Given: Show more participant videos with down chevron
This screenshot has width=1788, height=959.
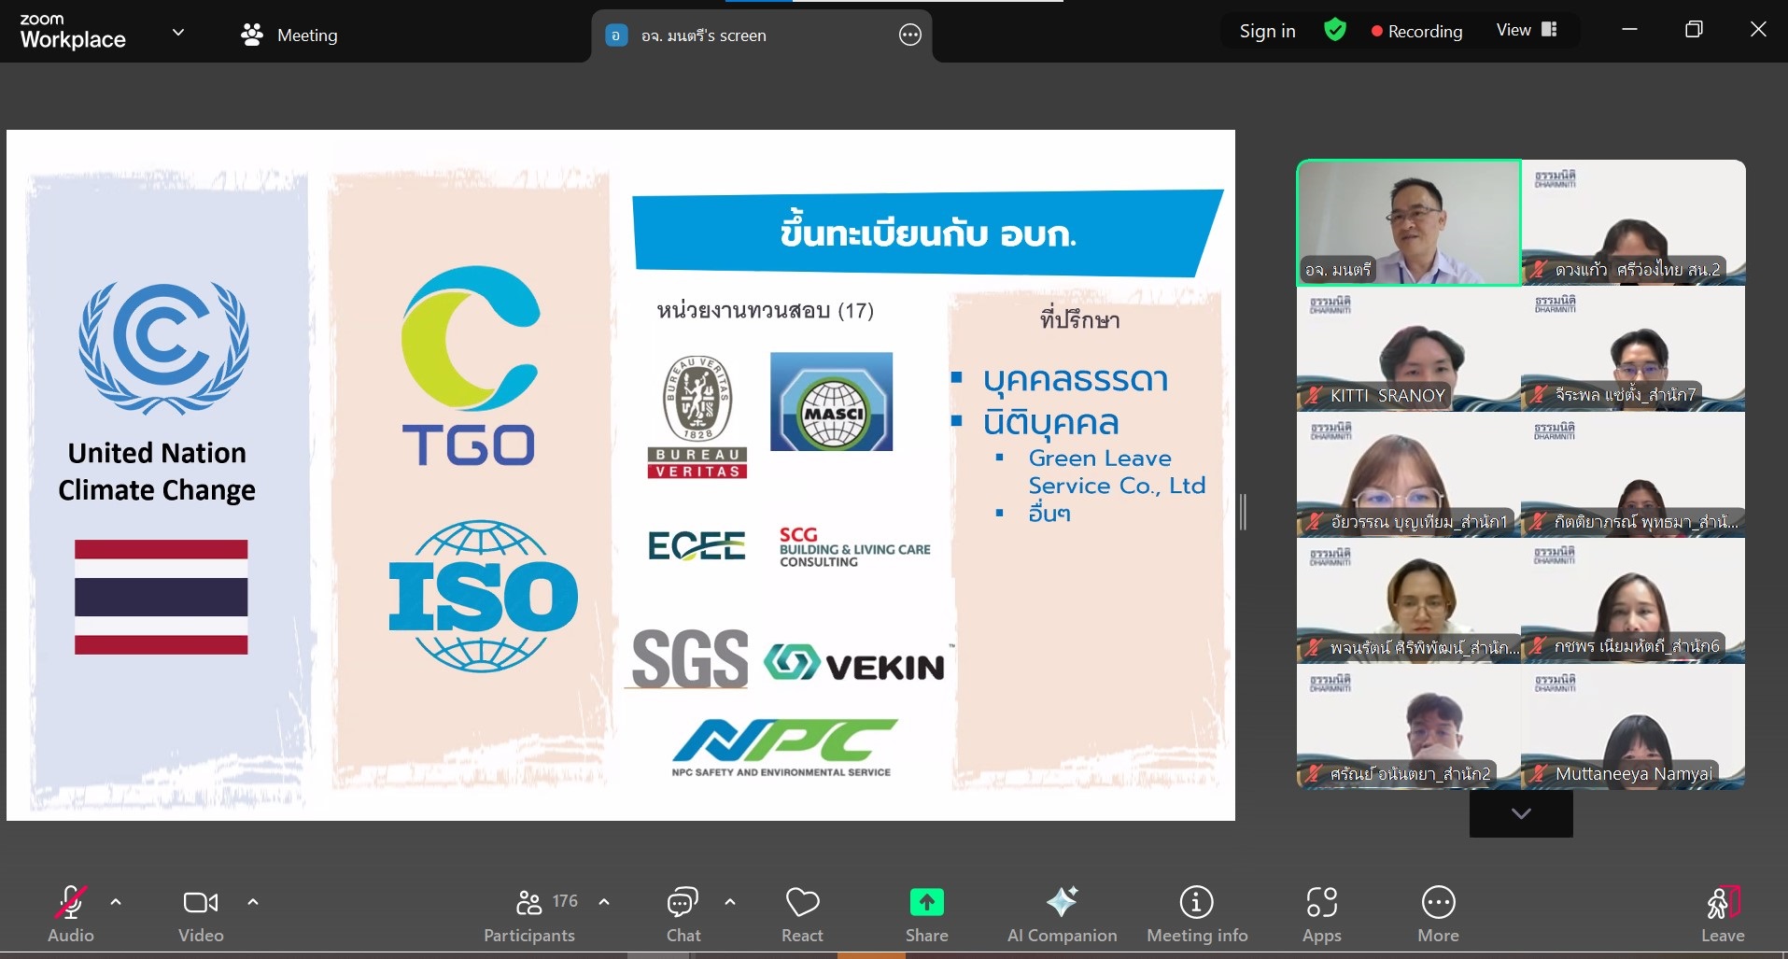Looking at the screenshot, I should pyautogui.click(x=1521, y=813).
